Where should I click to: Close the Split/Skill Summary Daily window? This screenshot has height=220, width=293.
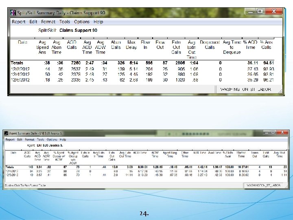click(274, 11)
